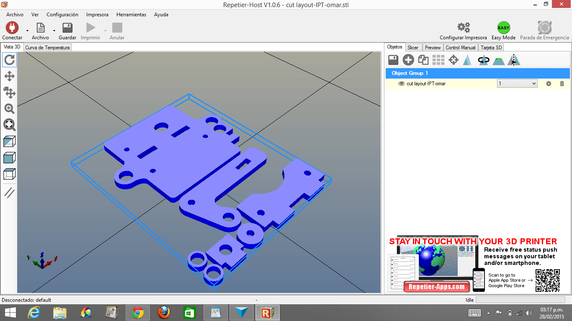The width and height of the screenshot is (572, 321).
Task: Select the Object Group 1 header
Action: click(478, 73)
